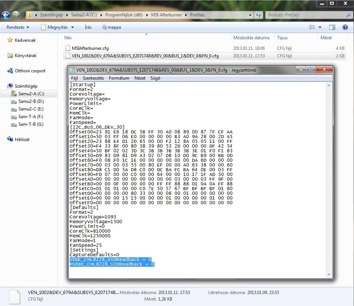
Task: Click the Kedvencek star icon
Action: (x=10, y=40)
